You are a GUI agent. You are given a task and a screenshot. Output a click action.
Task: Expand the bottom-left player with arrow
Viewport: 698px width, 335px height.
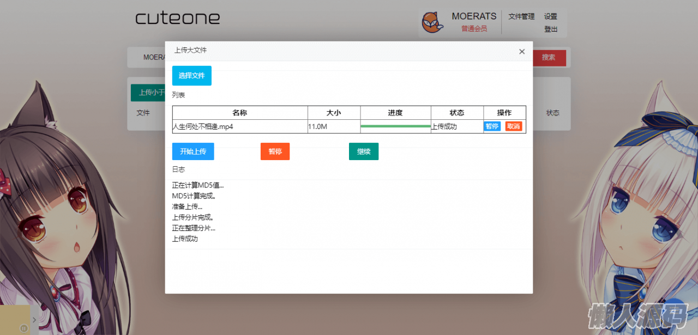(34, 320)
